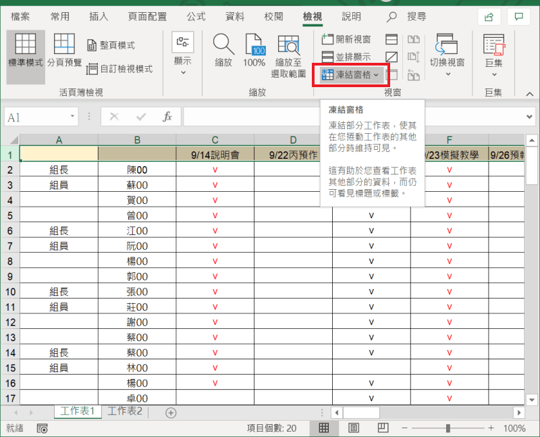
Task: Switch to the 插入 ribbon tab
Action: pyautogui.click(x=100, y=16)
